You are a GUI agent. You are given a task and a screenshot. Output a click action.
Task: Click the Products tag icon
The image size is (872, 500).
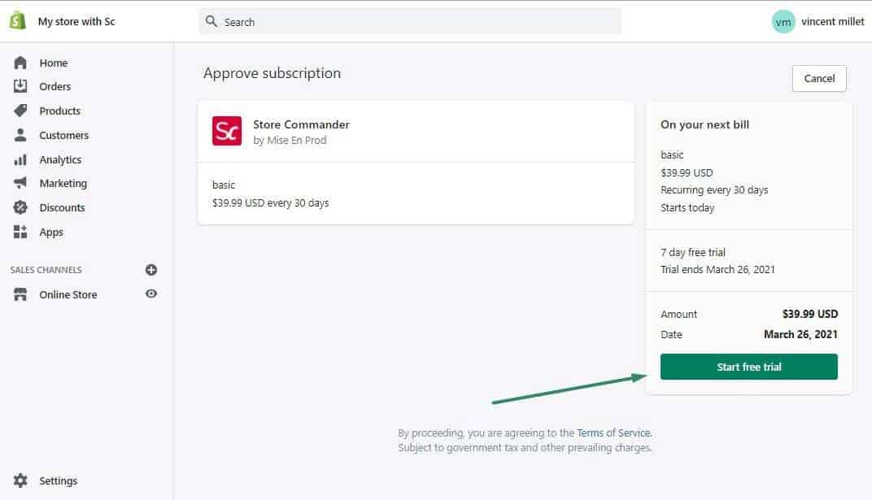point(20,111)
